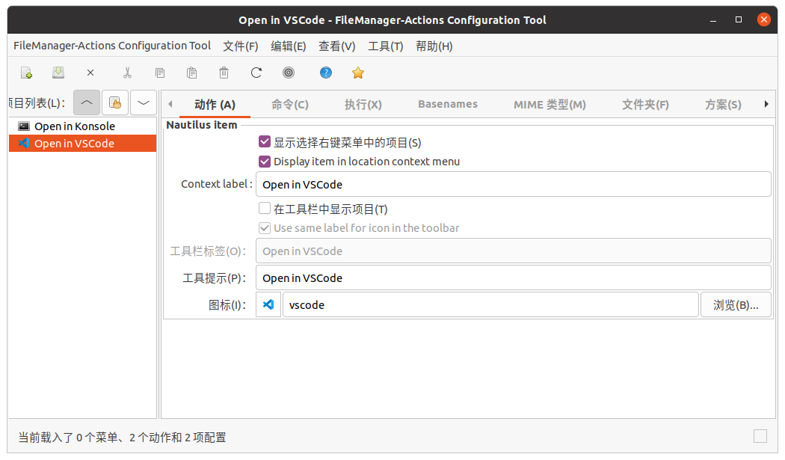
Task: Select Open in Konsole in list
Action: (x=74, y=126)
